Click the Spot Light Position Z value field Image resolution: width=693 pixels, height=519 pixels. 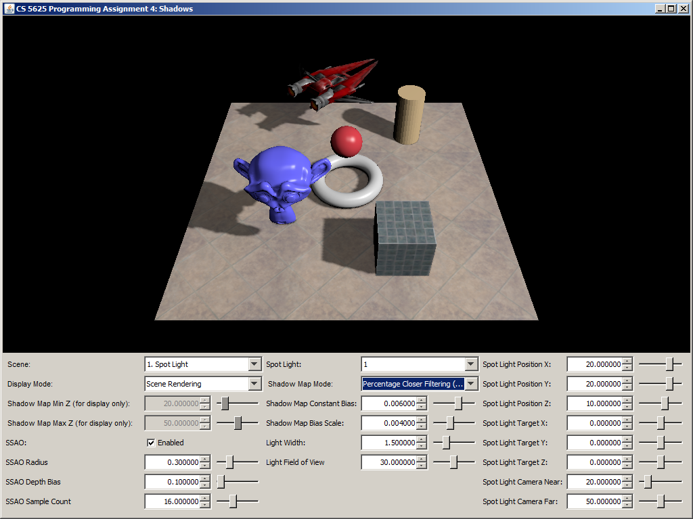(594, 403)
